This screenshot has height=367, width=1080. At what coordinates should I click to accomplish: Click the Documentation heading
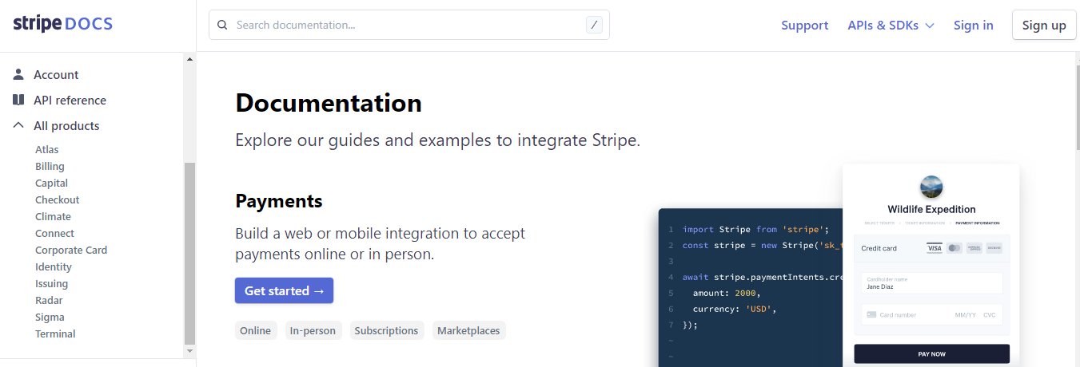329,103
